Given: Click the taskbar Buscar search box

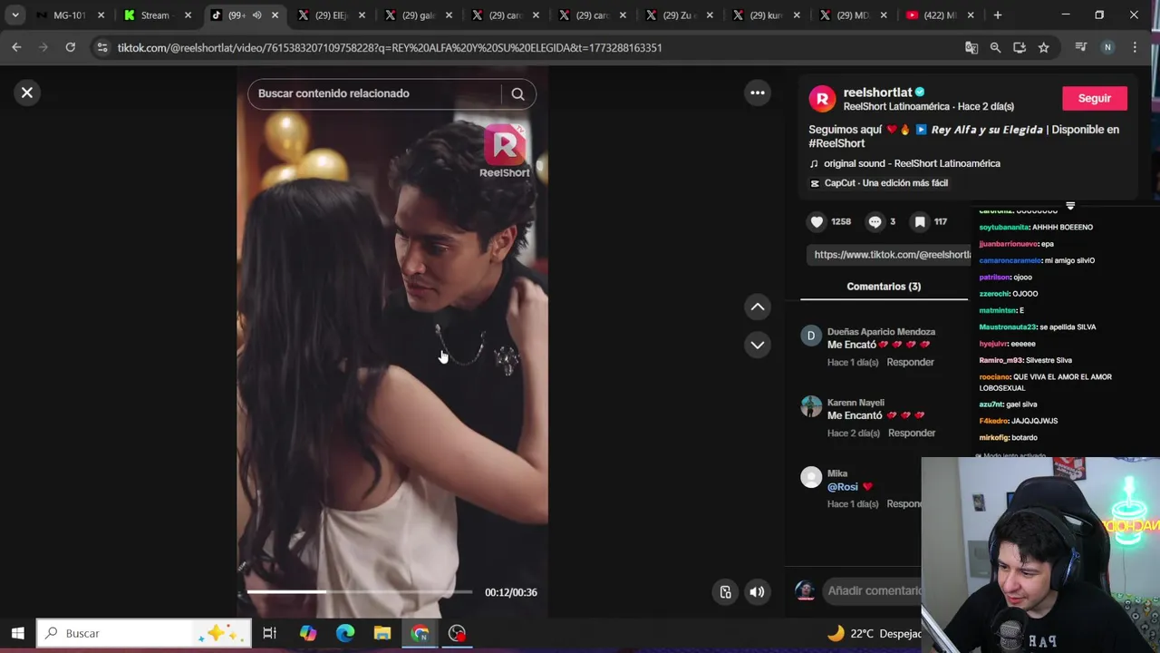Looking at the screenshot, I should point(144,633).
